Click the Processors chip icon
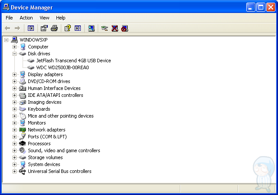The image size is (278, 195). tap(23, 144)
